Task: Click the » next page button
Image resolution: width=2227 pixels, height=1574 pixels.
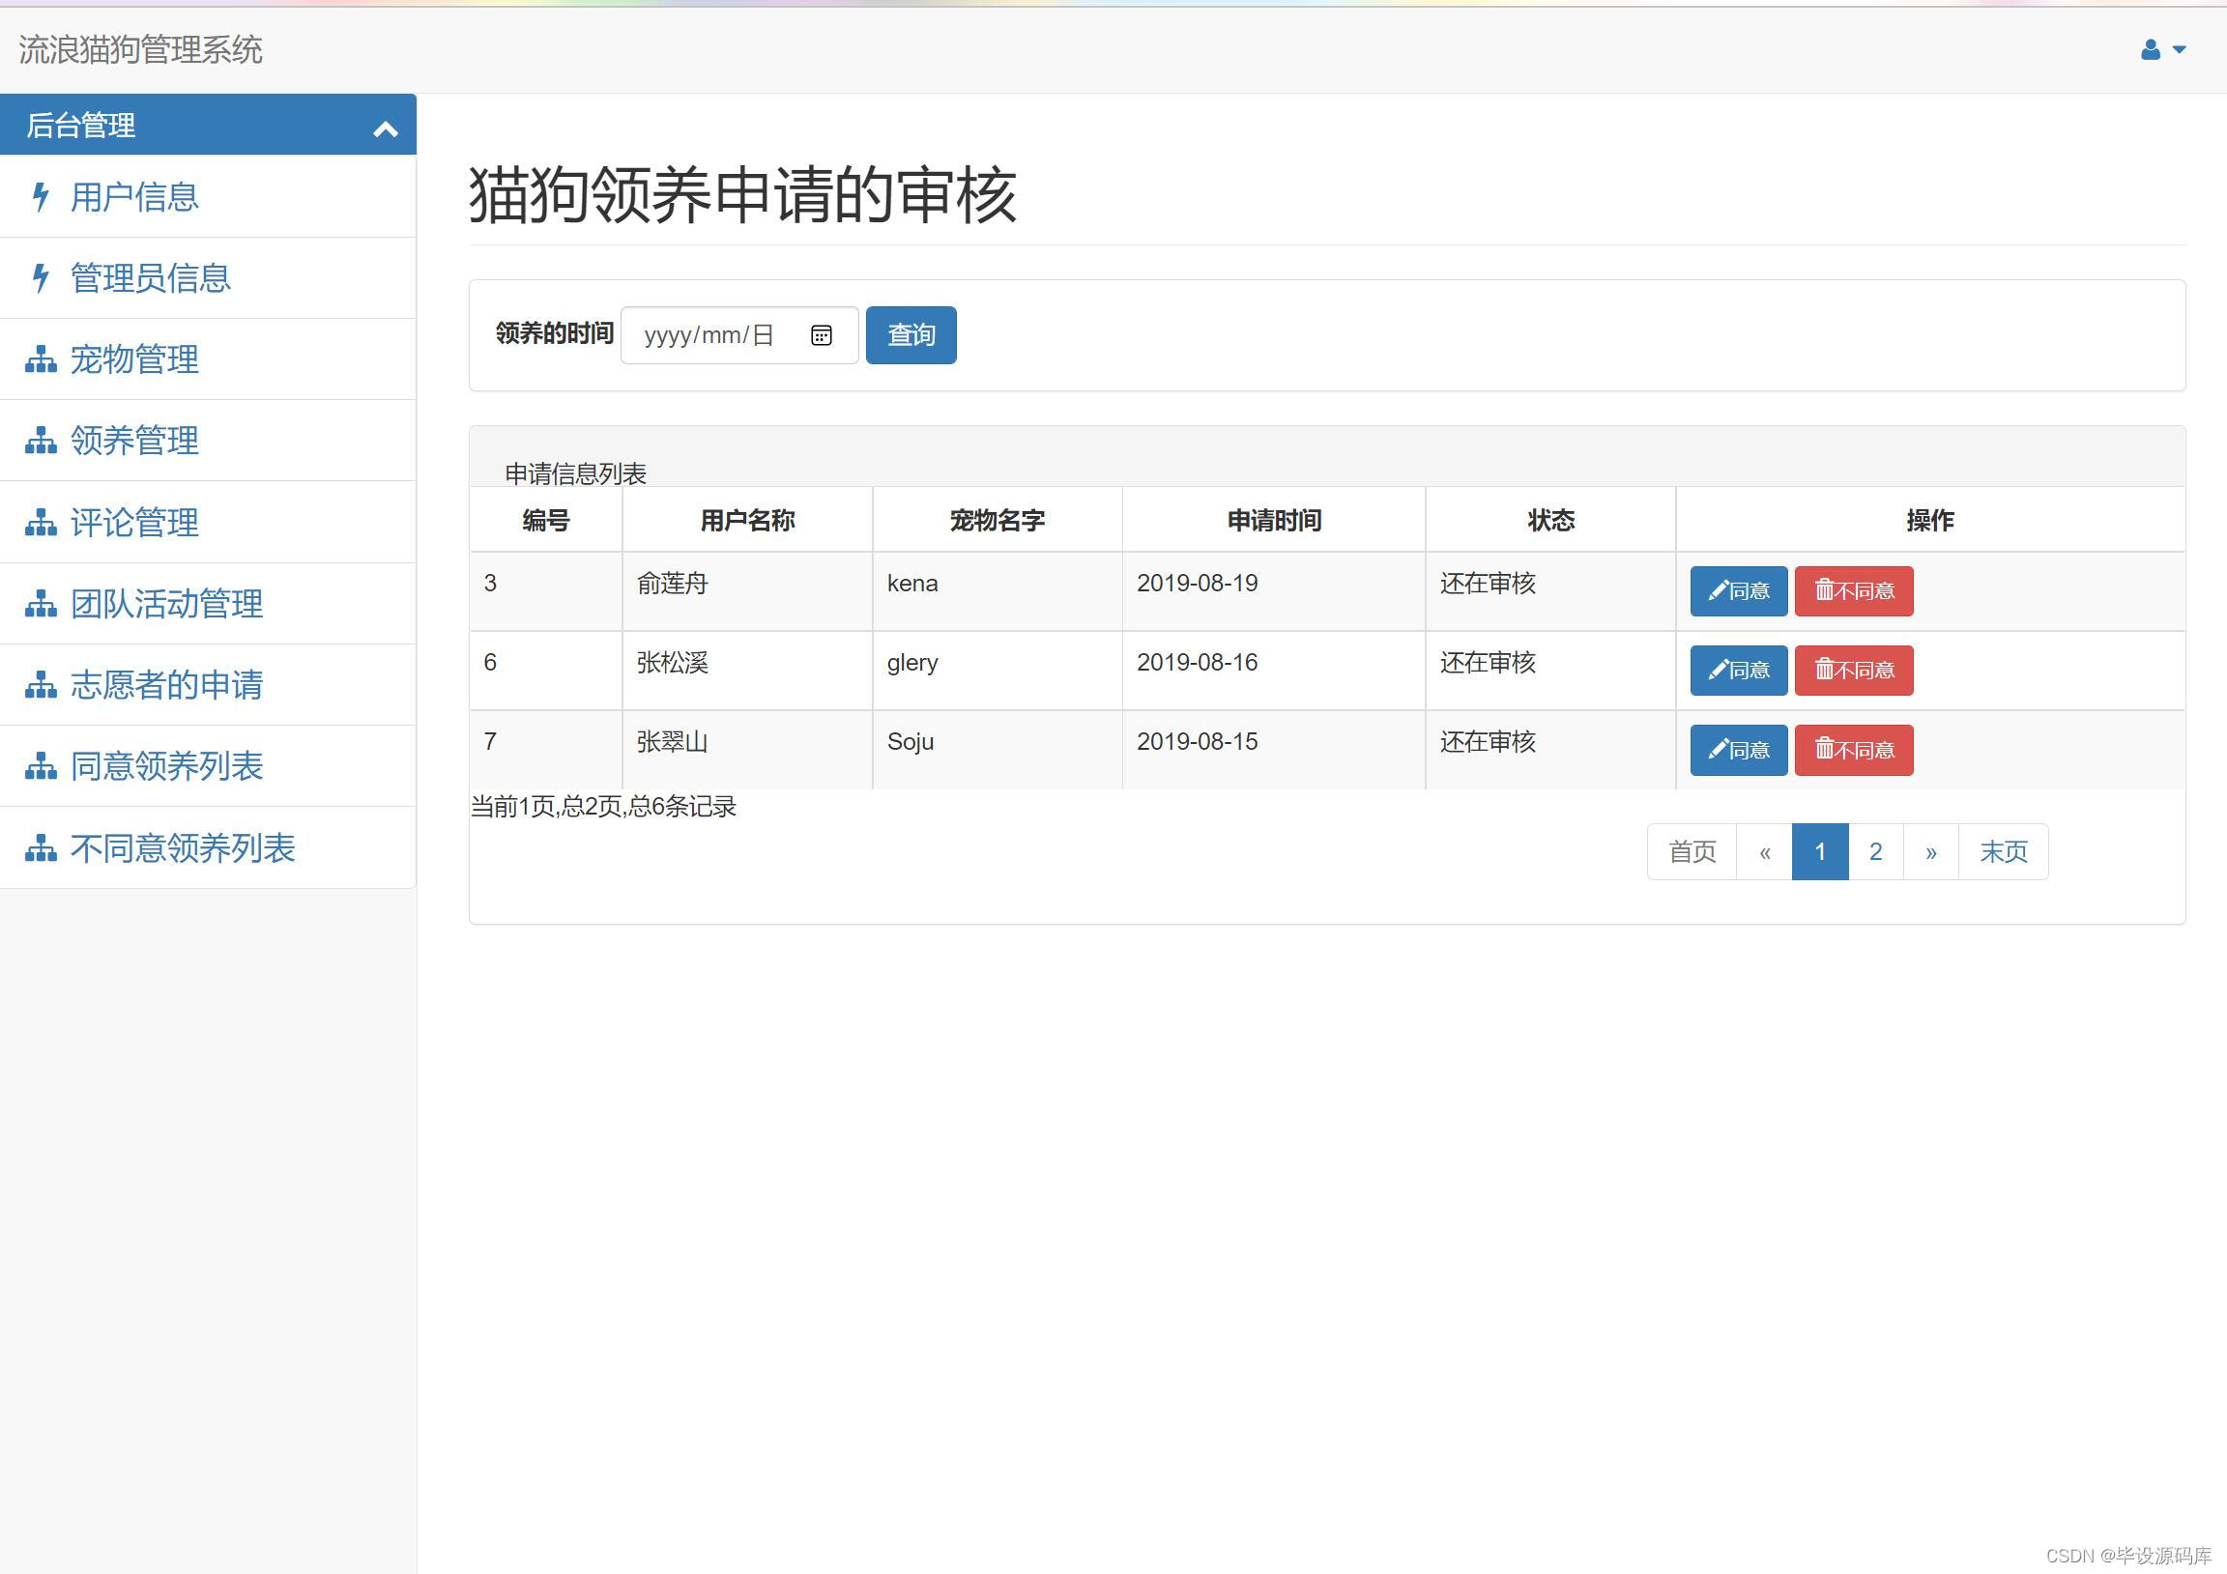Action: tap(1931, 852)
